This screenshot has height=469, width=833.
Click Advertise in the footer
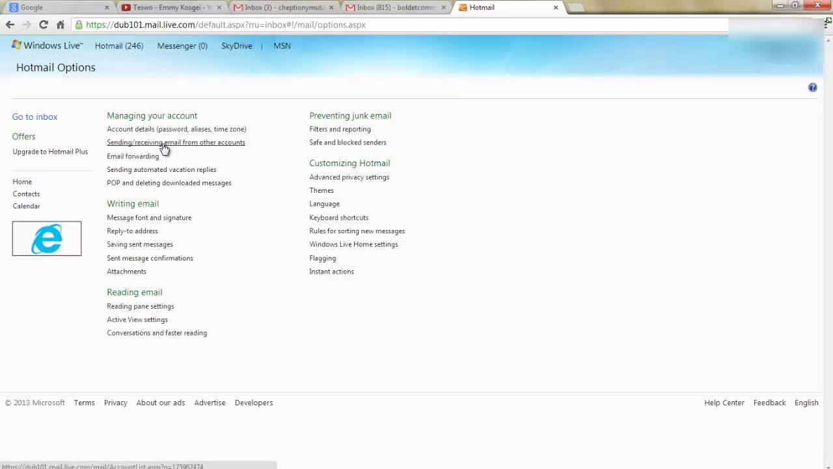pyautogui.click(x=210, y=403)
